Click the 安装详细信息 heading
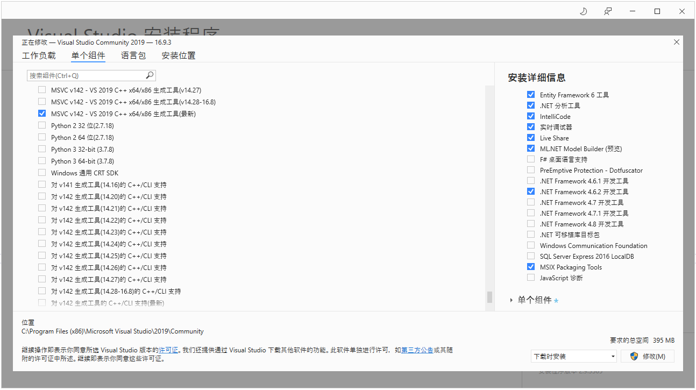The image size is (696, 390). [537, 77]
